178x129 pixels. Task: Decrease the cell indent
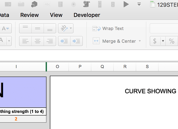pos(64,41)
